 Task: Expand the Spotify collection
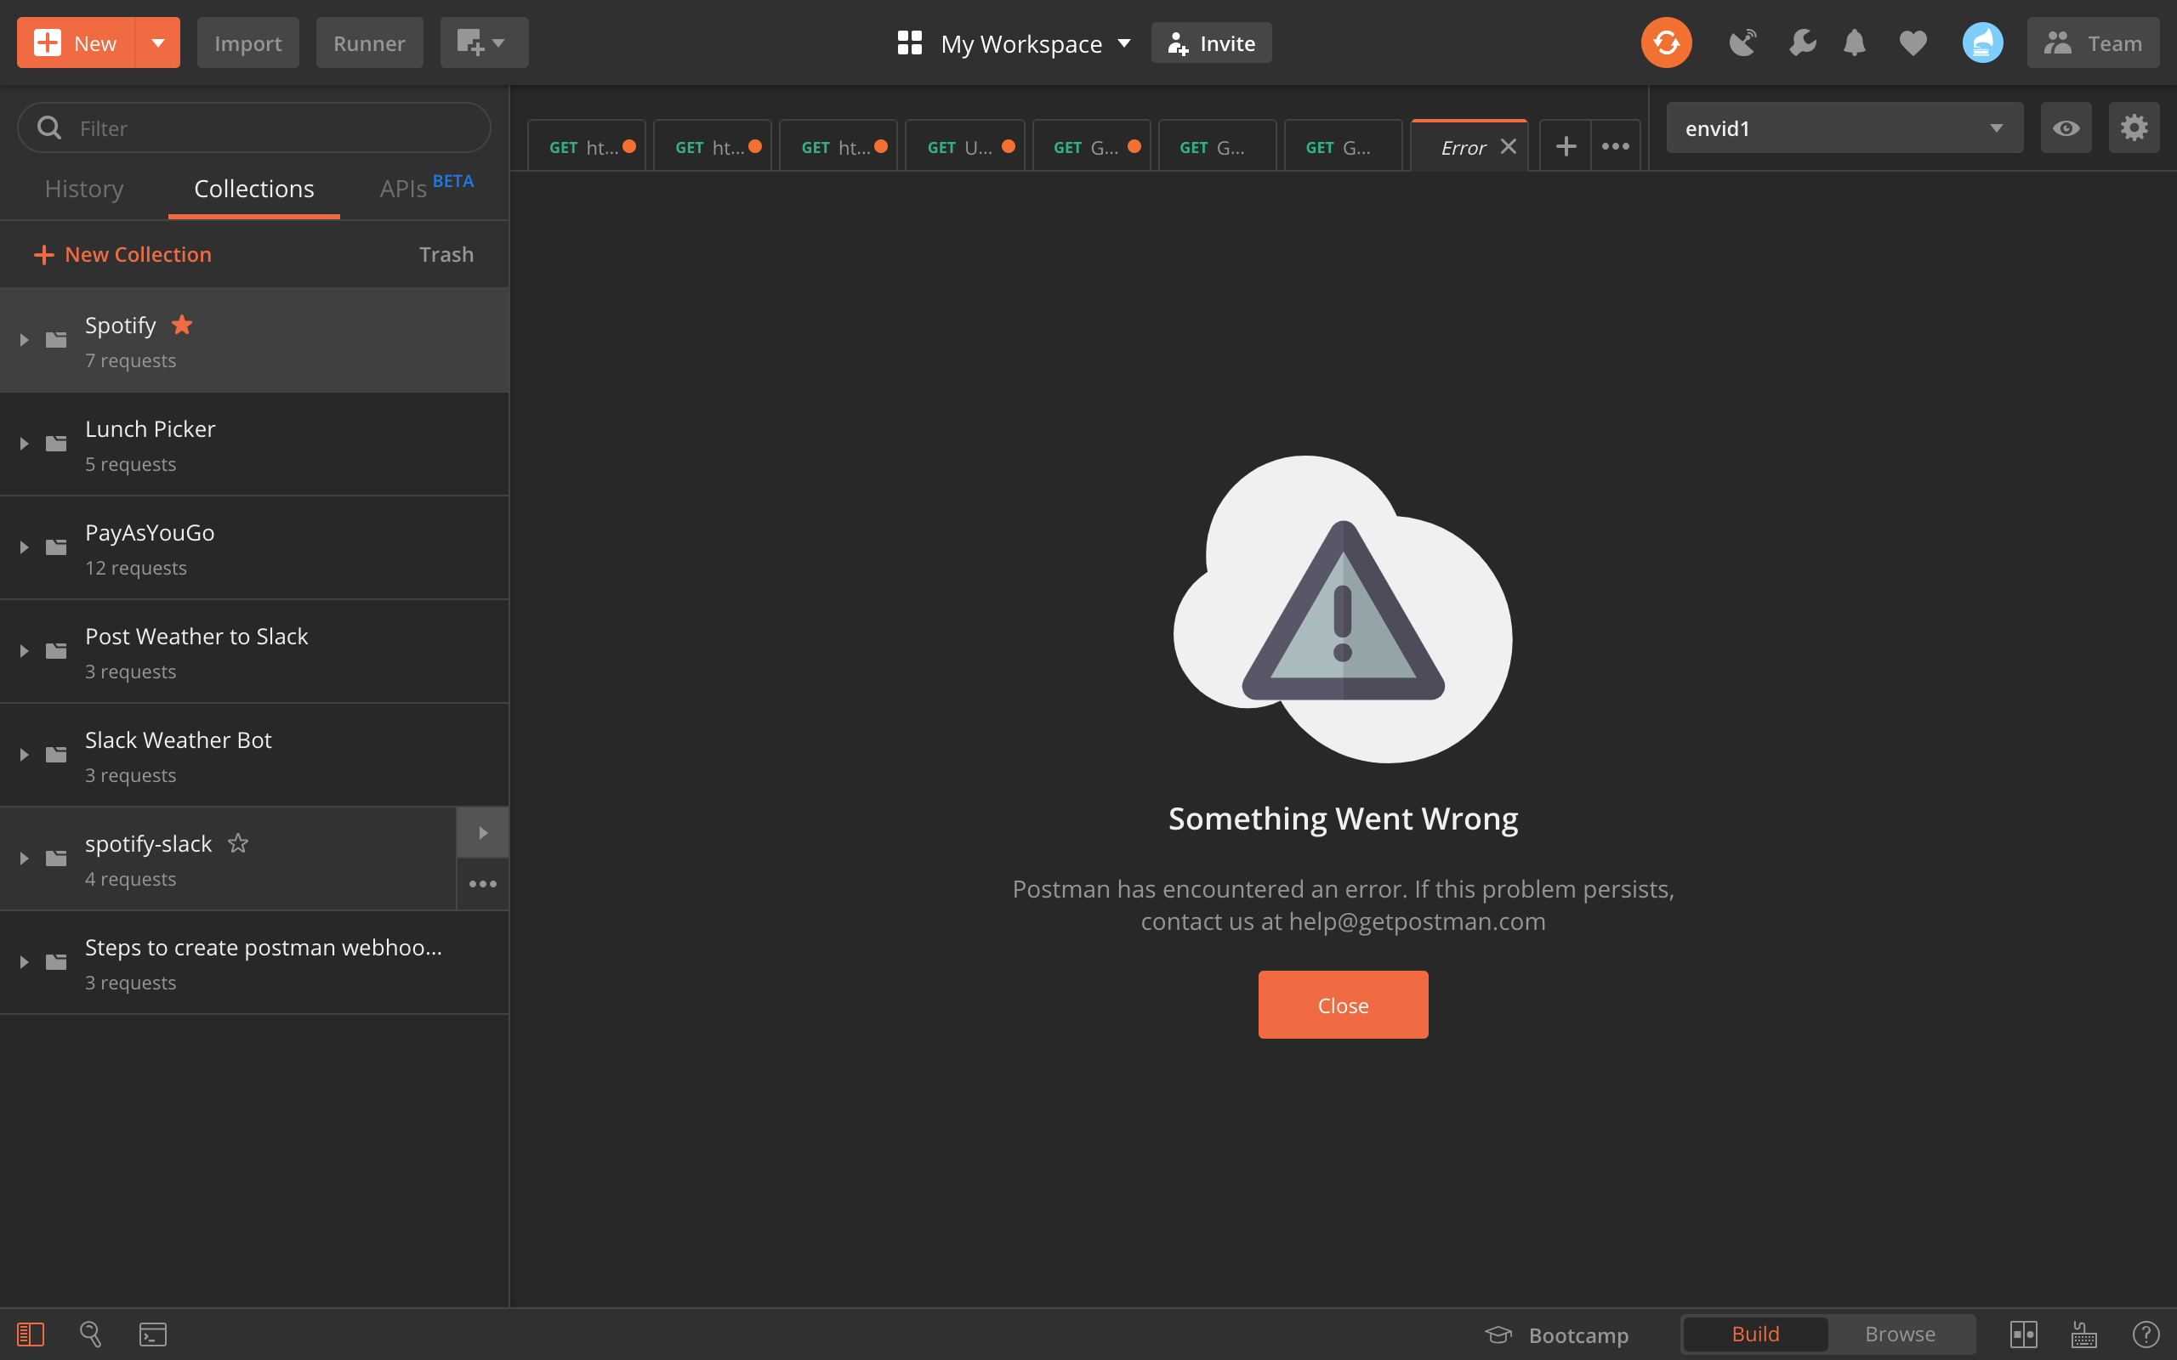[x=24, y=339]
